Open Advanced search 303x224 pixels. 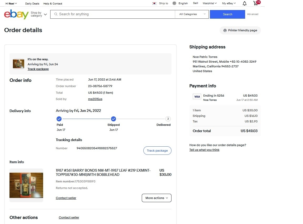pos(252,14)
